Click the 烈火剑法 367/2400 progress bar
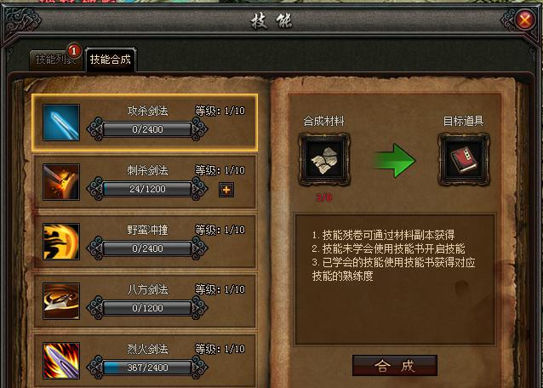 coord(147,368)
